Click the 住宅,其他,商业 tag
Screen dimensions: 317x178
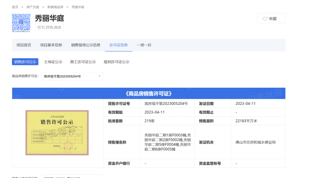[x=49, y=27]
